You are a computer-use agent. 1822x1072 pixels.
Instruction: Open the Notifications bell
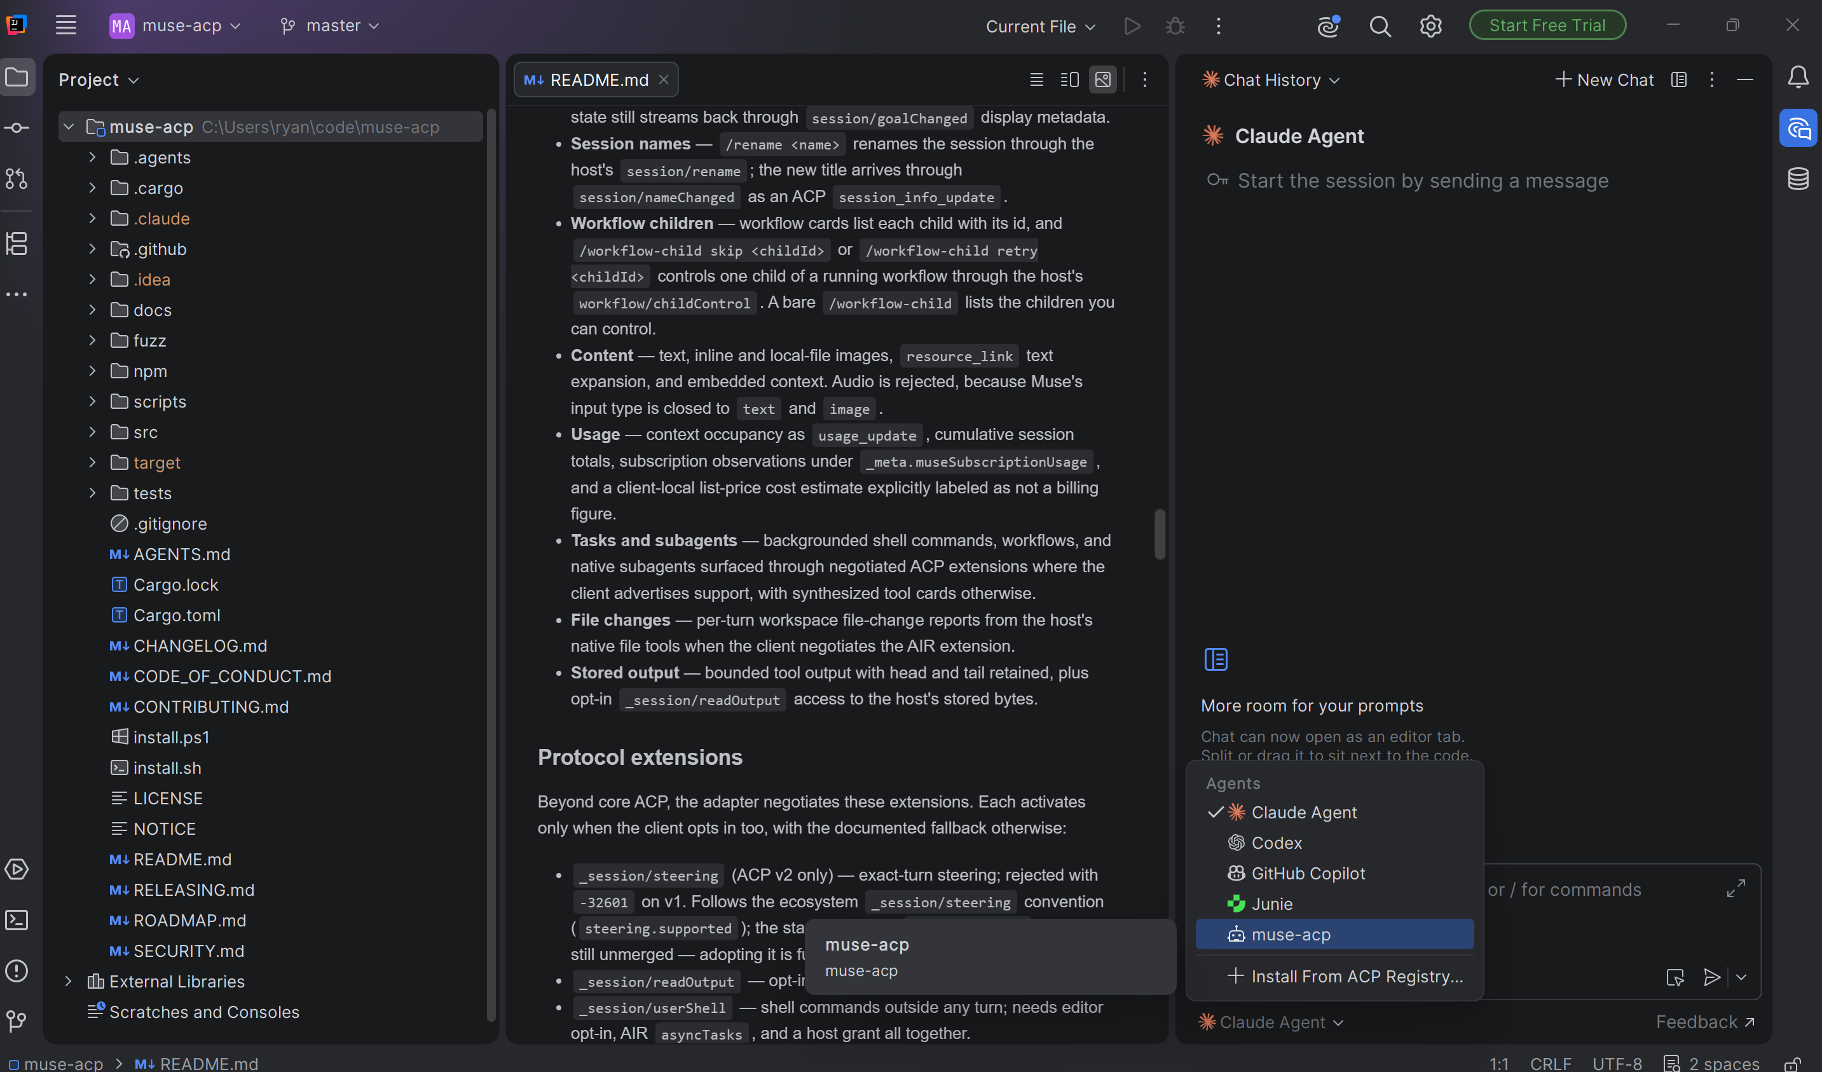coord(1798,78)
